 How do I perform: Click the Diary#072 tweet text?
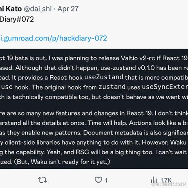pos(17,19)
